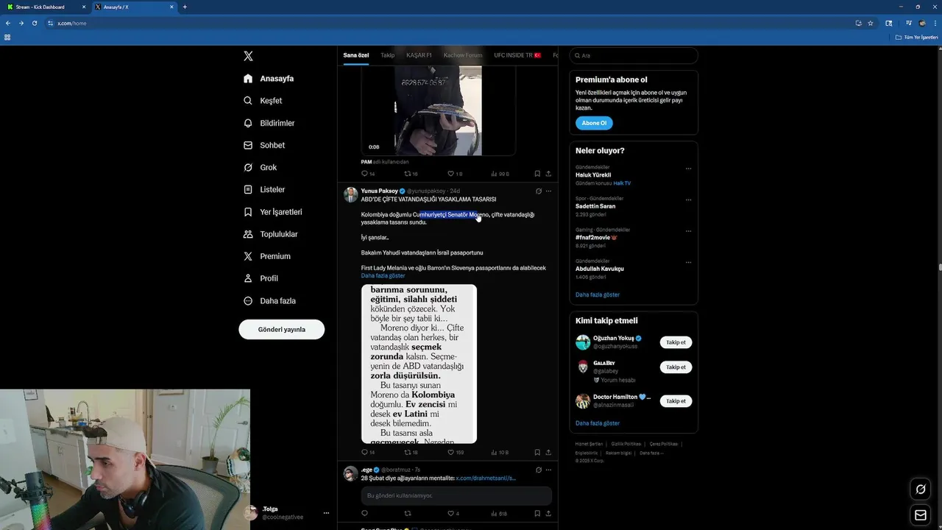Switch to Kachow Forum tab

(463, 55)
